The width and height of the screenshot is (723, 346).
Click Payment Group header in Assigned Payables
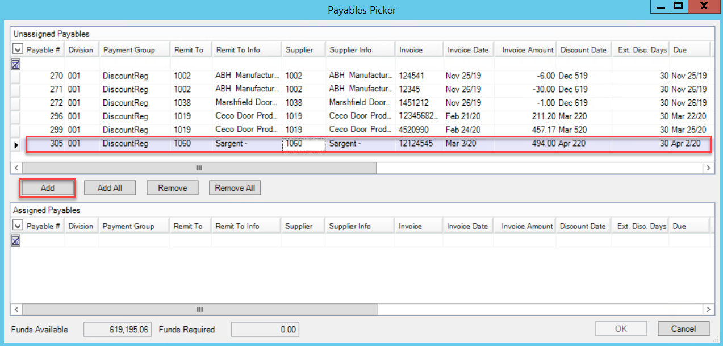coord(135,226)
